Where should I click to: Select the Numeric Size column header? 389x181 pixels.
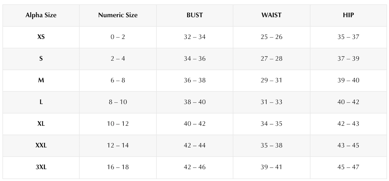[x=118, y=15]
